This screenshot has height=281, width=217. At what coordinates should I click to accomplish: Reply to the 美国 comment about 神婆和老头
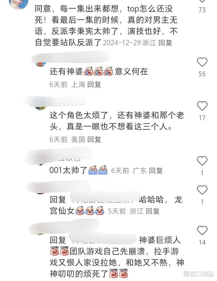point(94,139)
